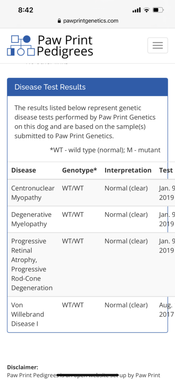This screenshot has width=175, height=380.
Task: Select the Interpretation column header
Action: 128,170
